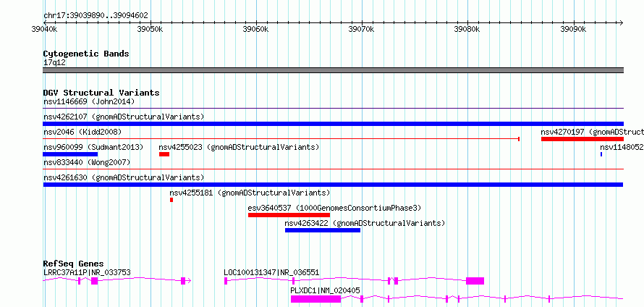This screenshot has width=644, height=307.
Task: Click the 39060k ruler position label
Action: [256, 29]
